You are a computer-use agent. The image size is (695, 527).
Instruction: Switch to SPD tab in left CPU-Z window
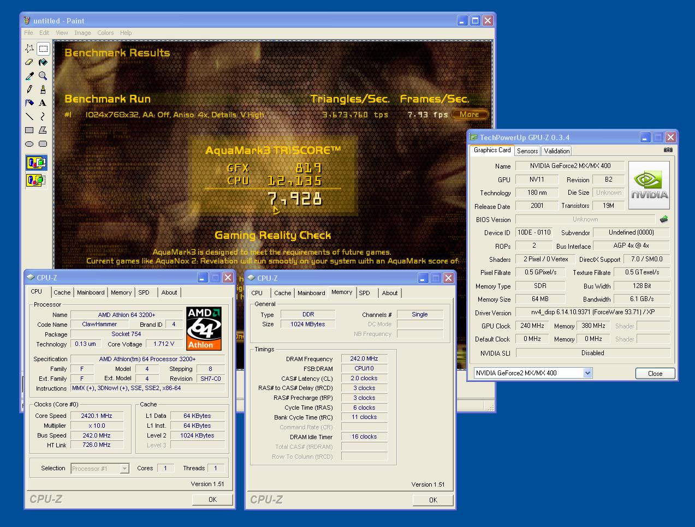[x=144, y=293]
